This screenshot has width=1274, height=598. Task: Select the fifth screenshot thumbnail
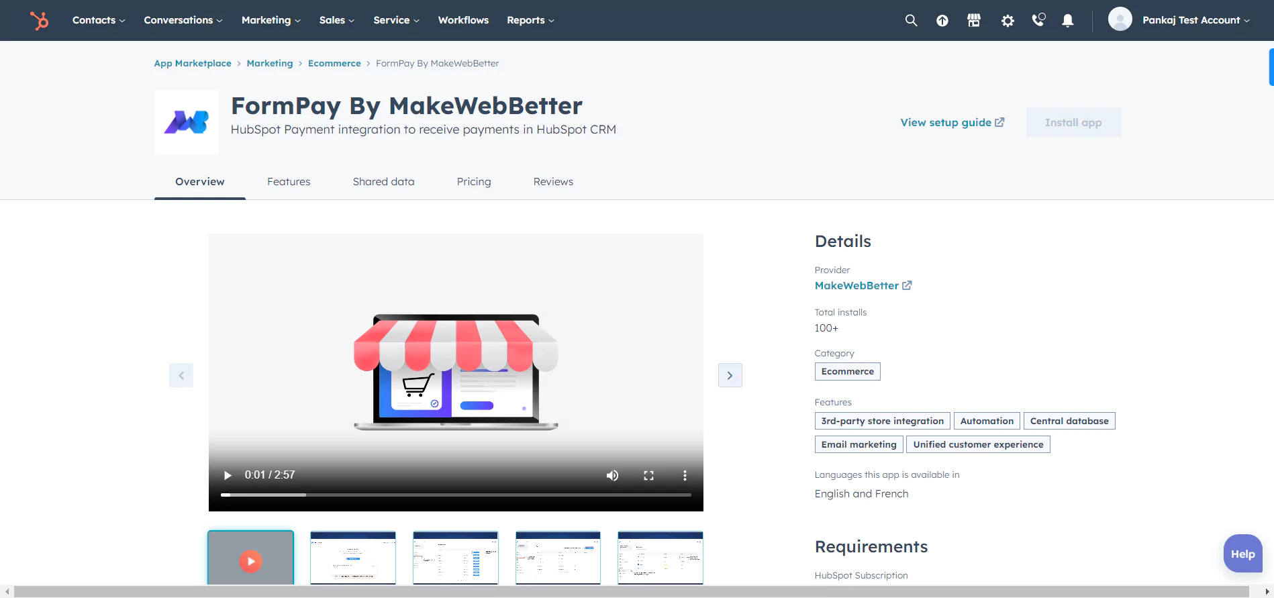[x=660, y=558]
